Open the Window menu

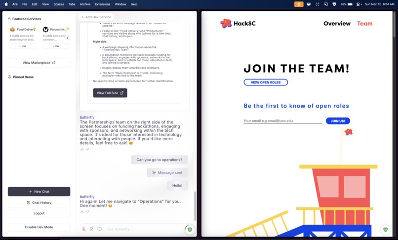(x=120, y=4)
